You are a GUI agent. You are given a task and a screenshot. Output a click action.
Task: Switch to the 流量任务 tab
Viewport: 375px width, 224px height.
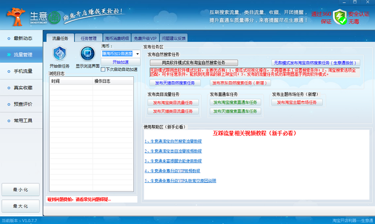pyautogui.click(x=60, y=38)
